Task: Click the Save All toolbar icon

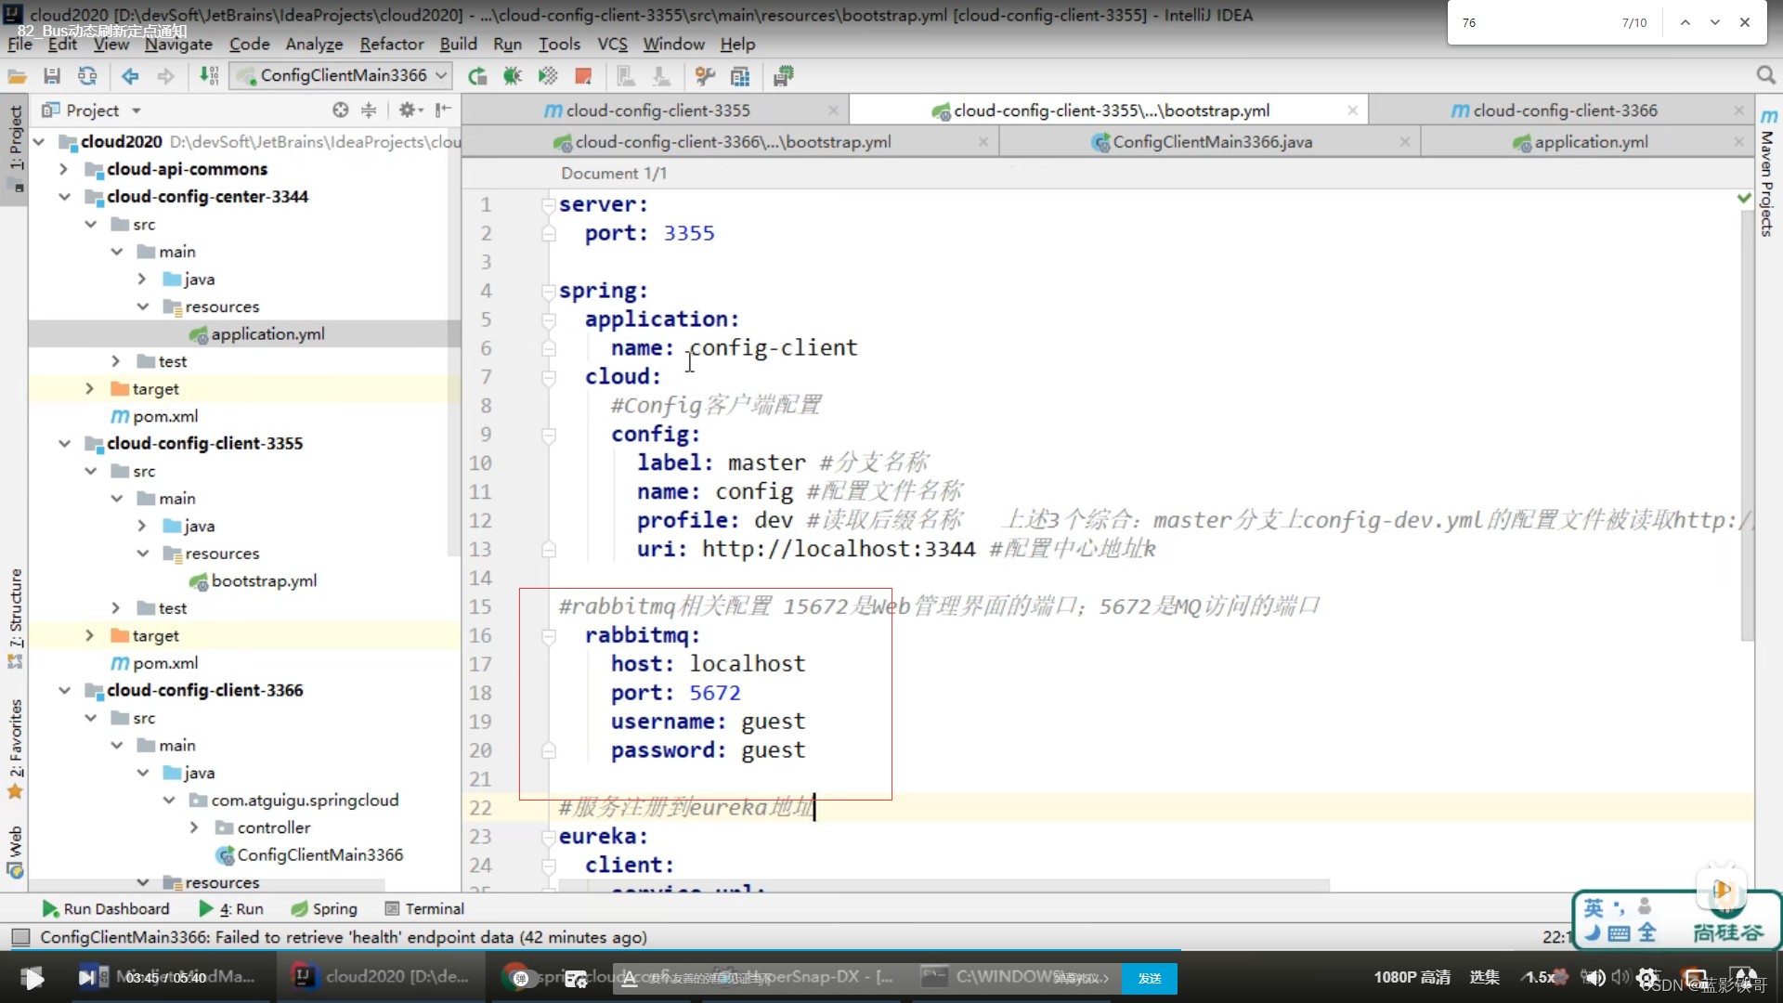Action: click(52, 76)
